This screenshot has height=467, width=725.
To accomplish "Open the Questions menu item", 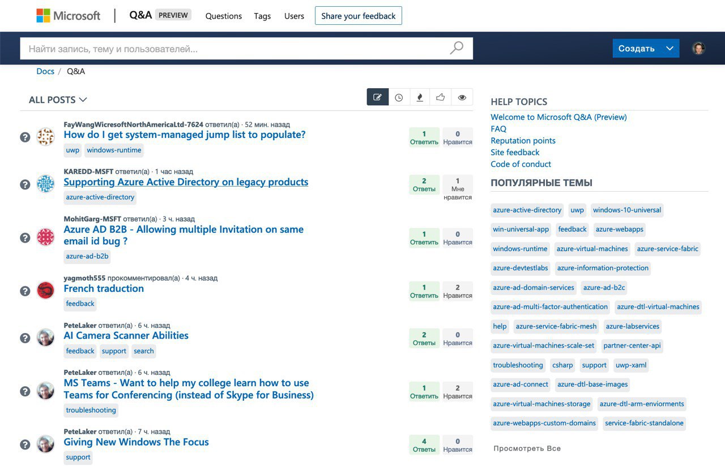I will (x=224, y=16).
